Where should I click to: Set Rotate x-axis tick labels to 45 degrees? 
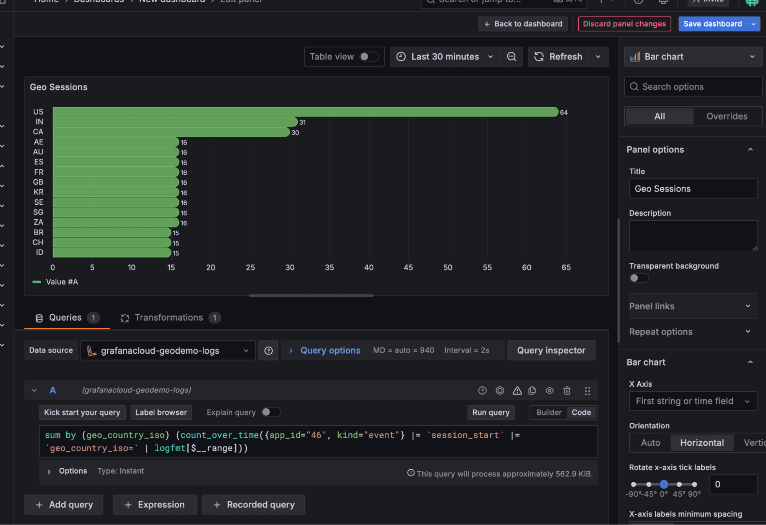679,484
